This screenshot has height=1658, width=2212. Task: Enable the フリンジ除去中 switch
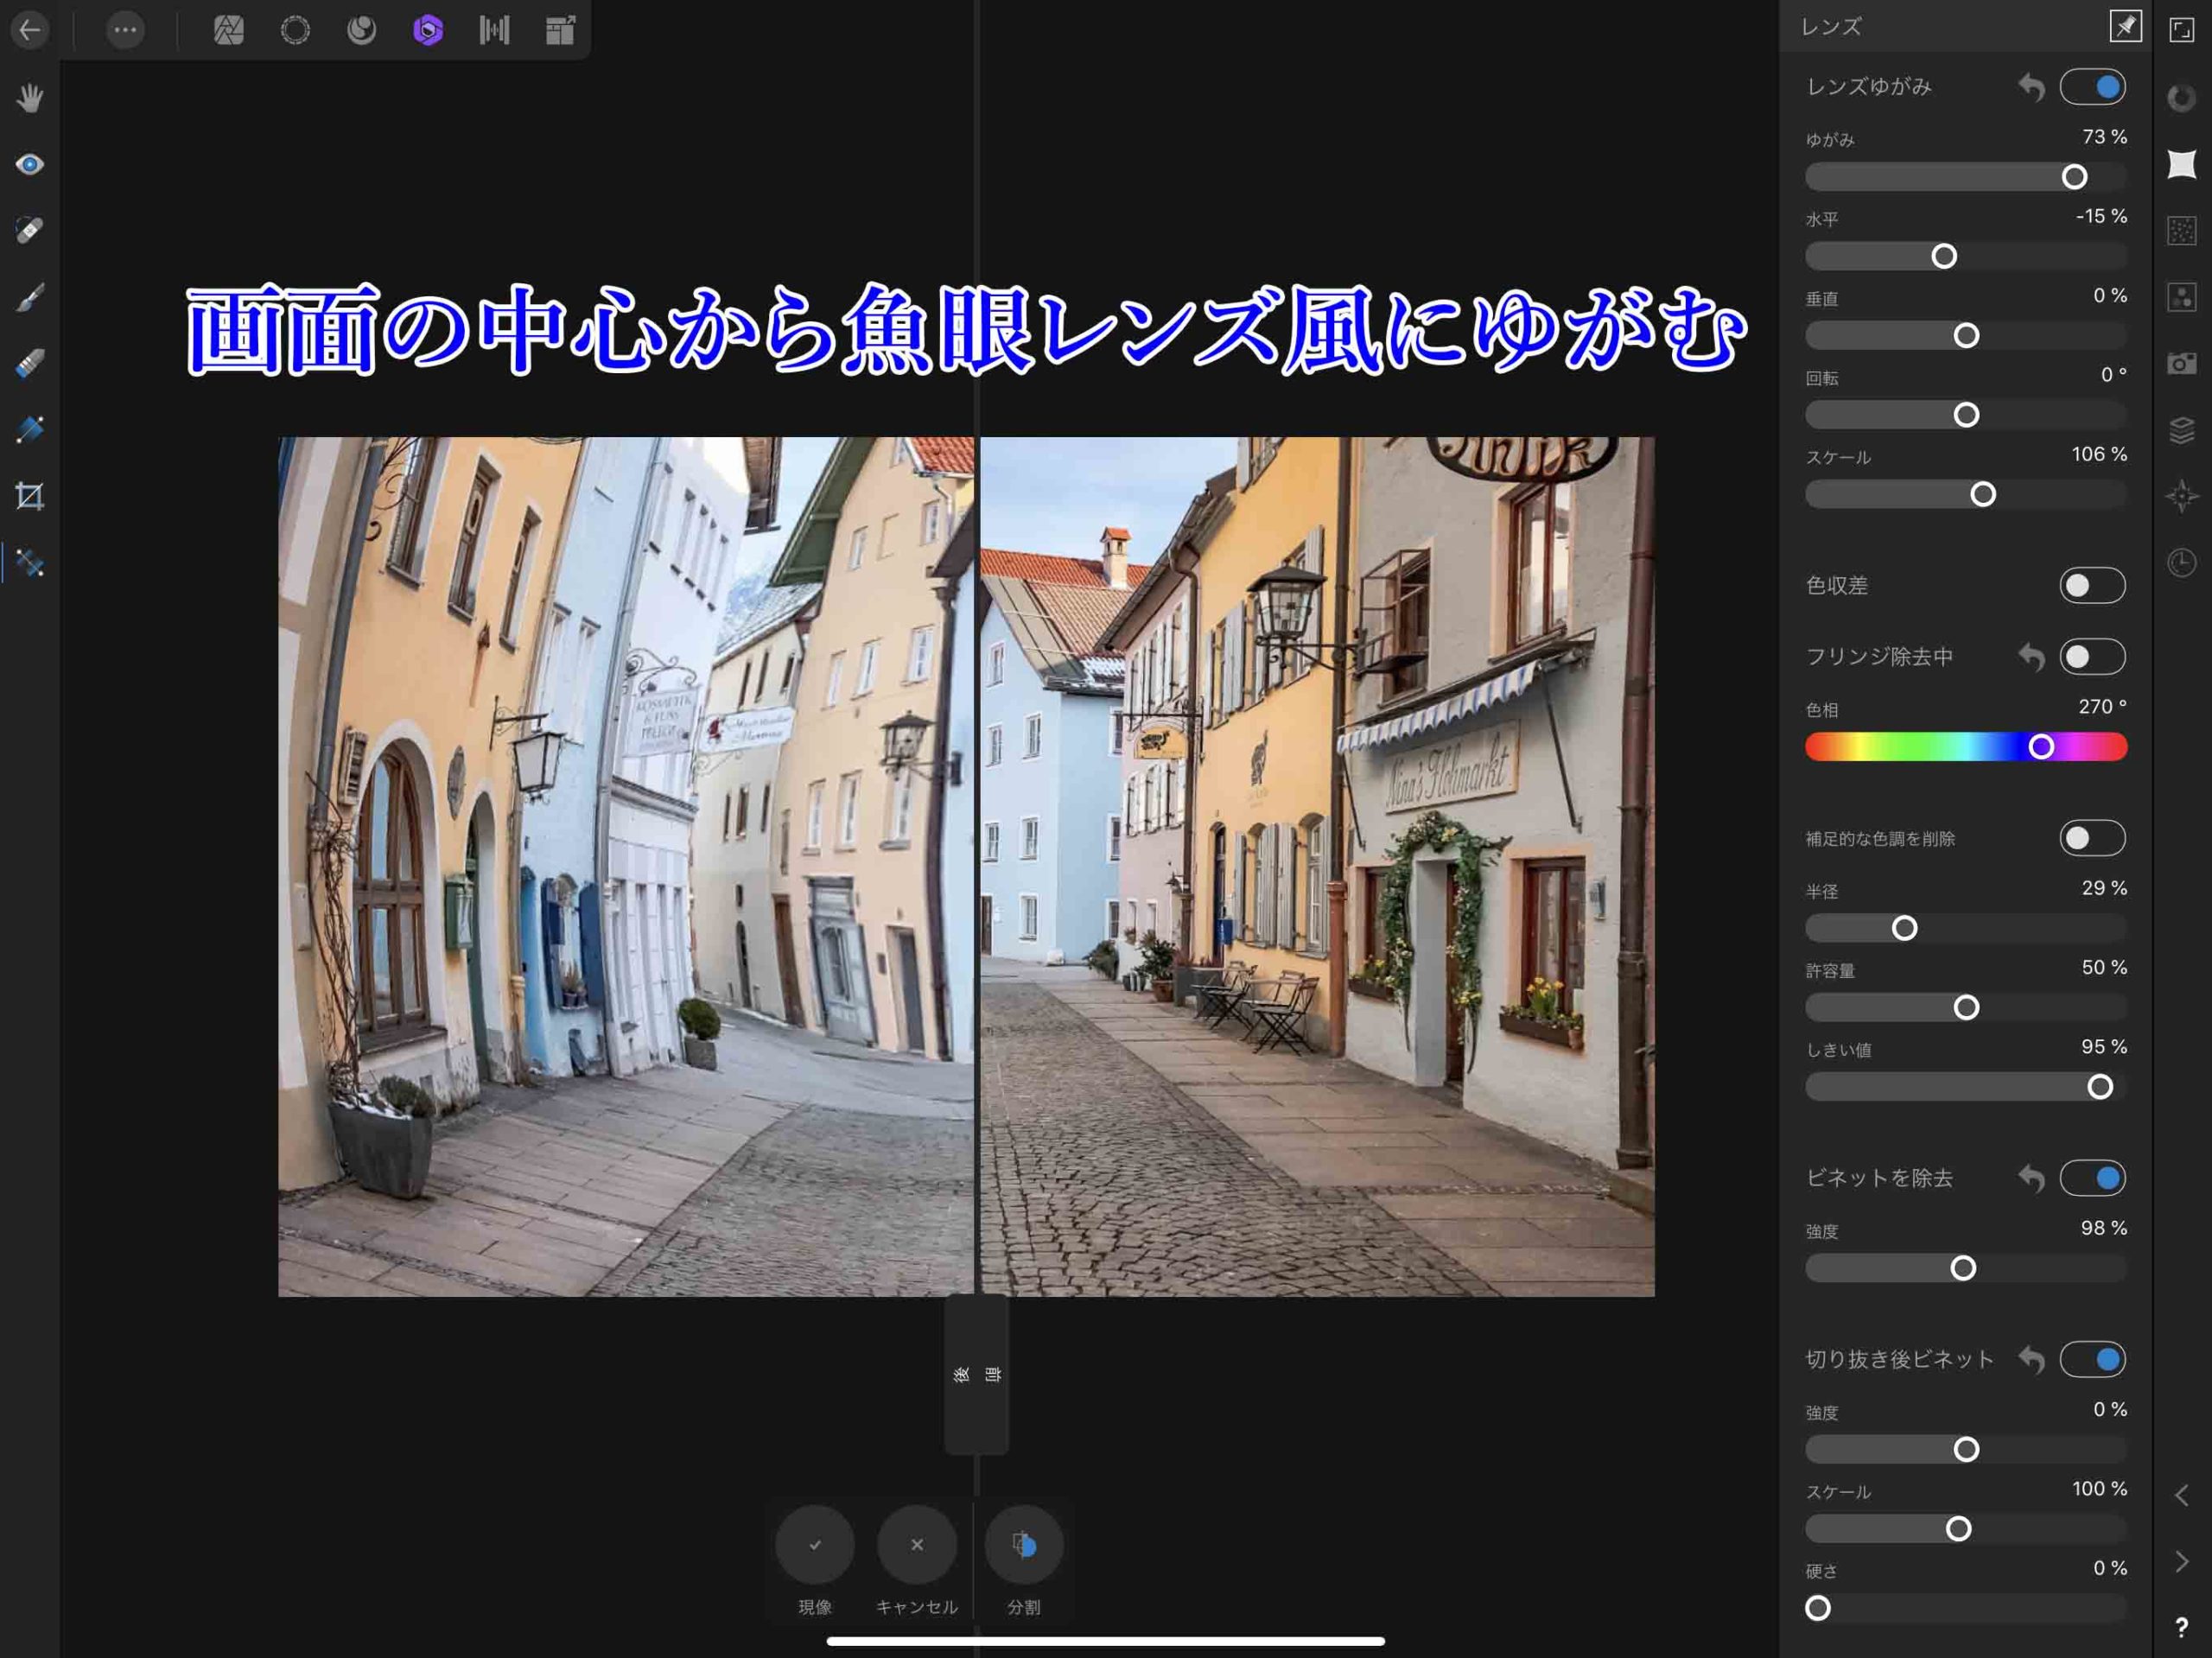[x=2092, y=656]
